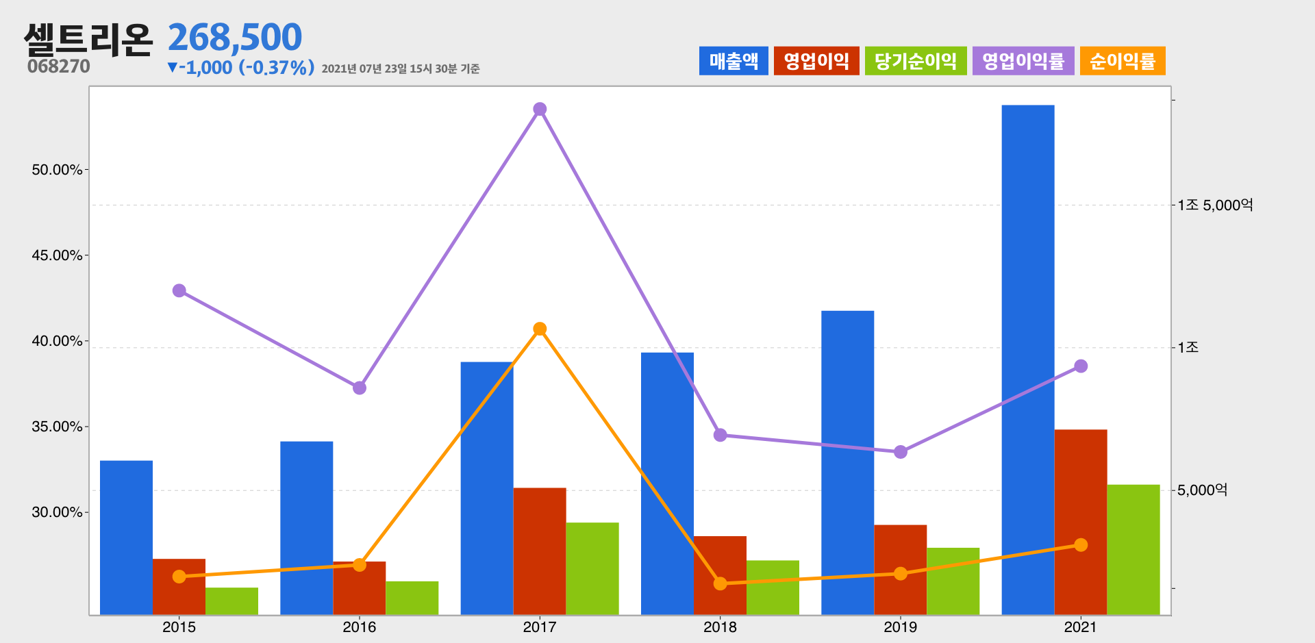This screenshot has width=1315, height=643.
Task: Select the 2019 red operating profit bar
Action: tap(901, 570)
